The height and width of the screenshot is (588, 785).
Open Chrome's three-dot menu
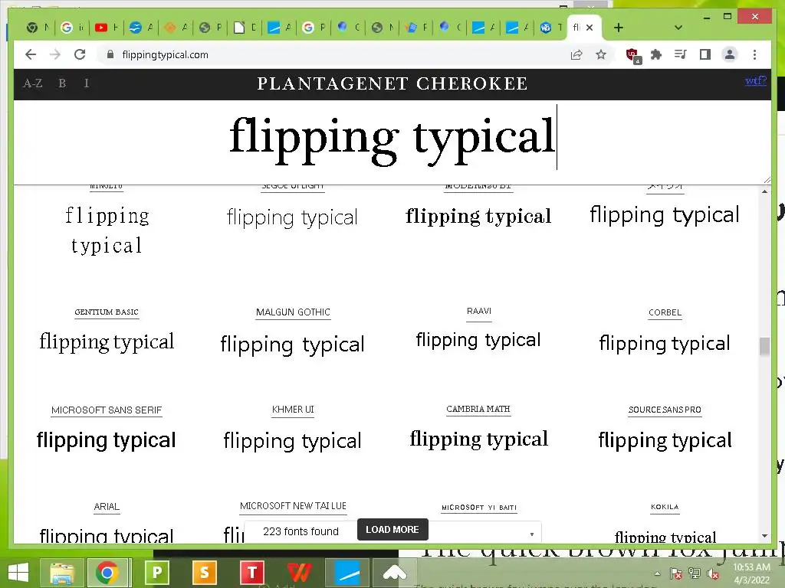coord(754,54)
